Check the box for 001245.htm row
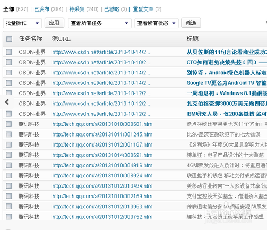 tap(8, 134)
